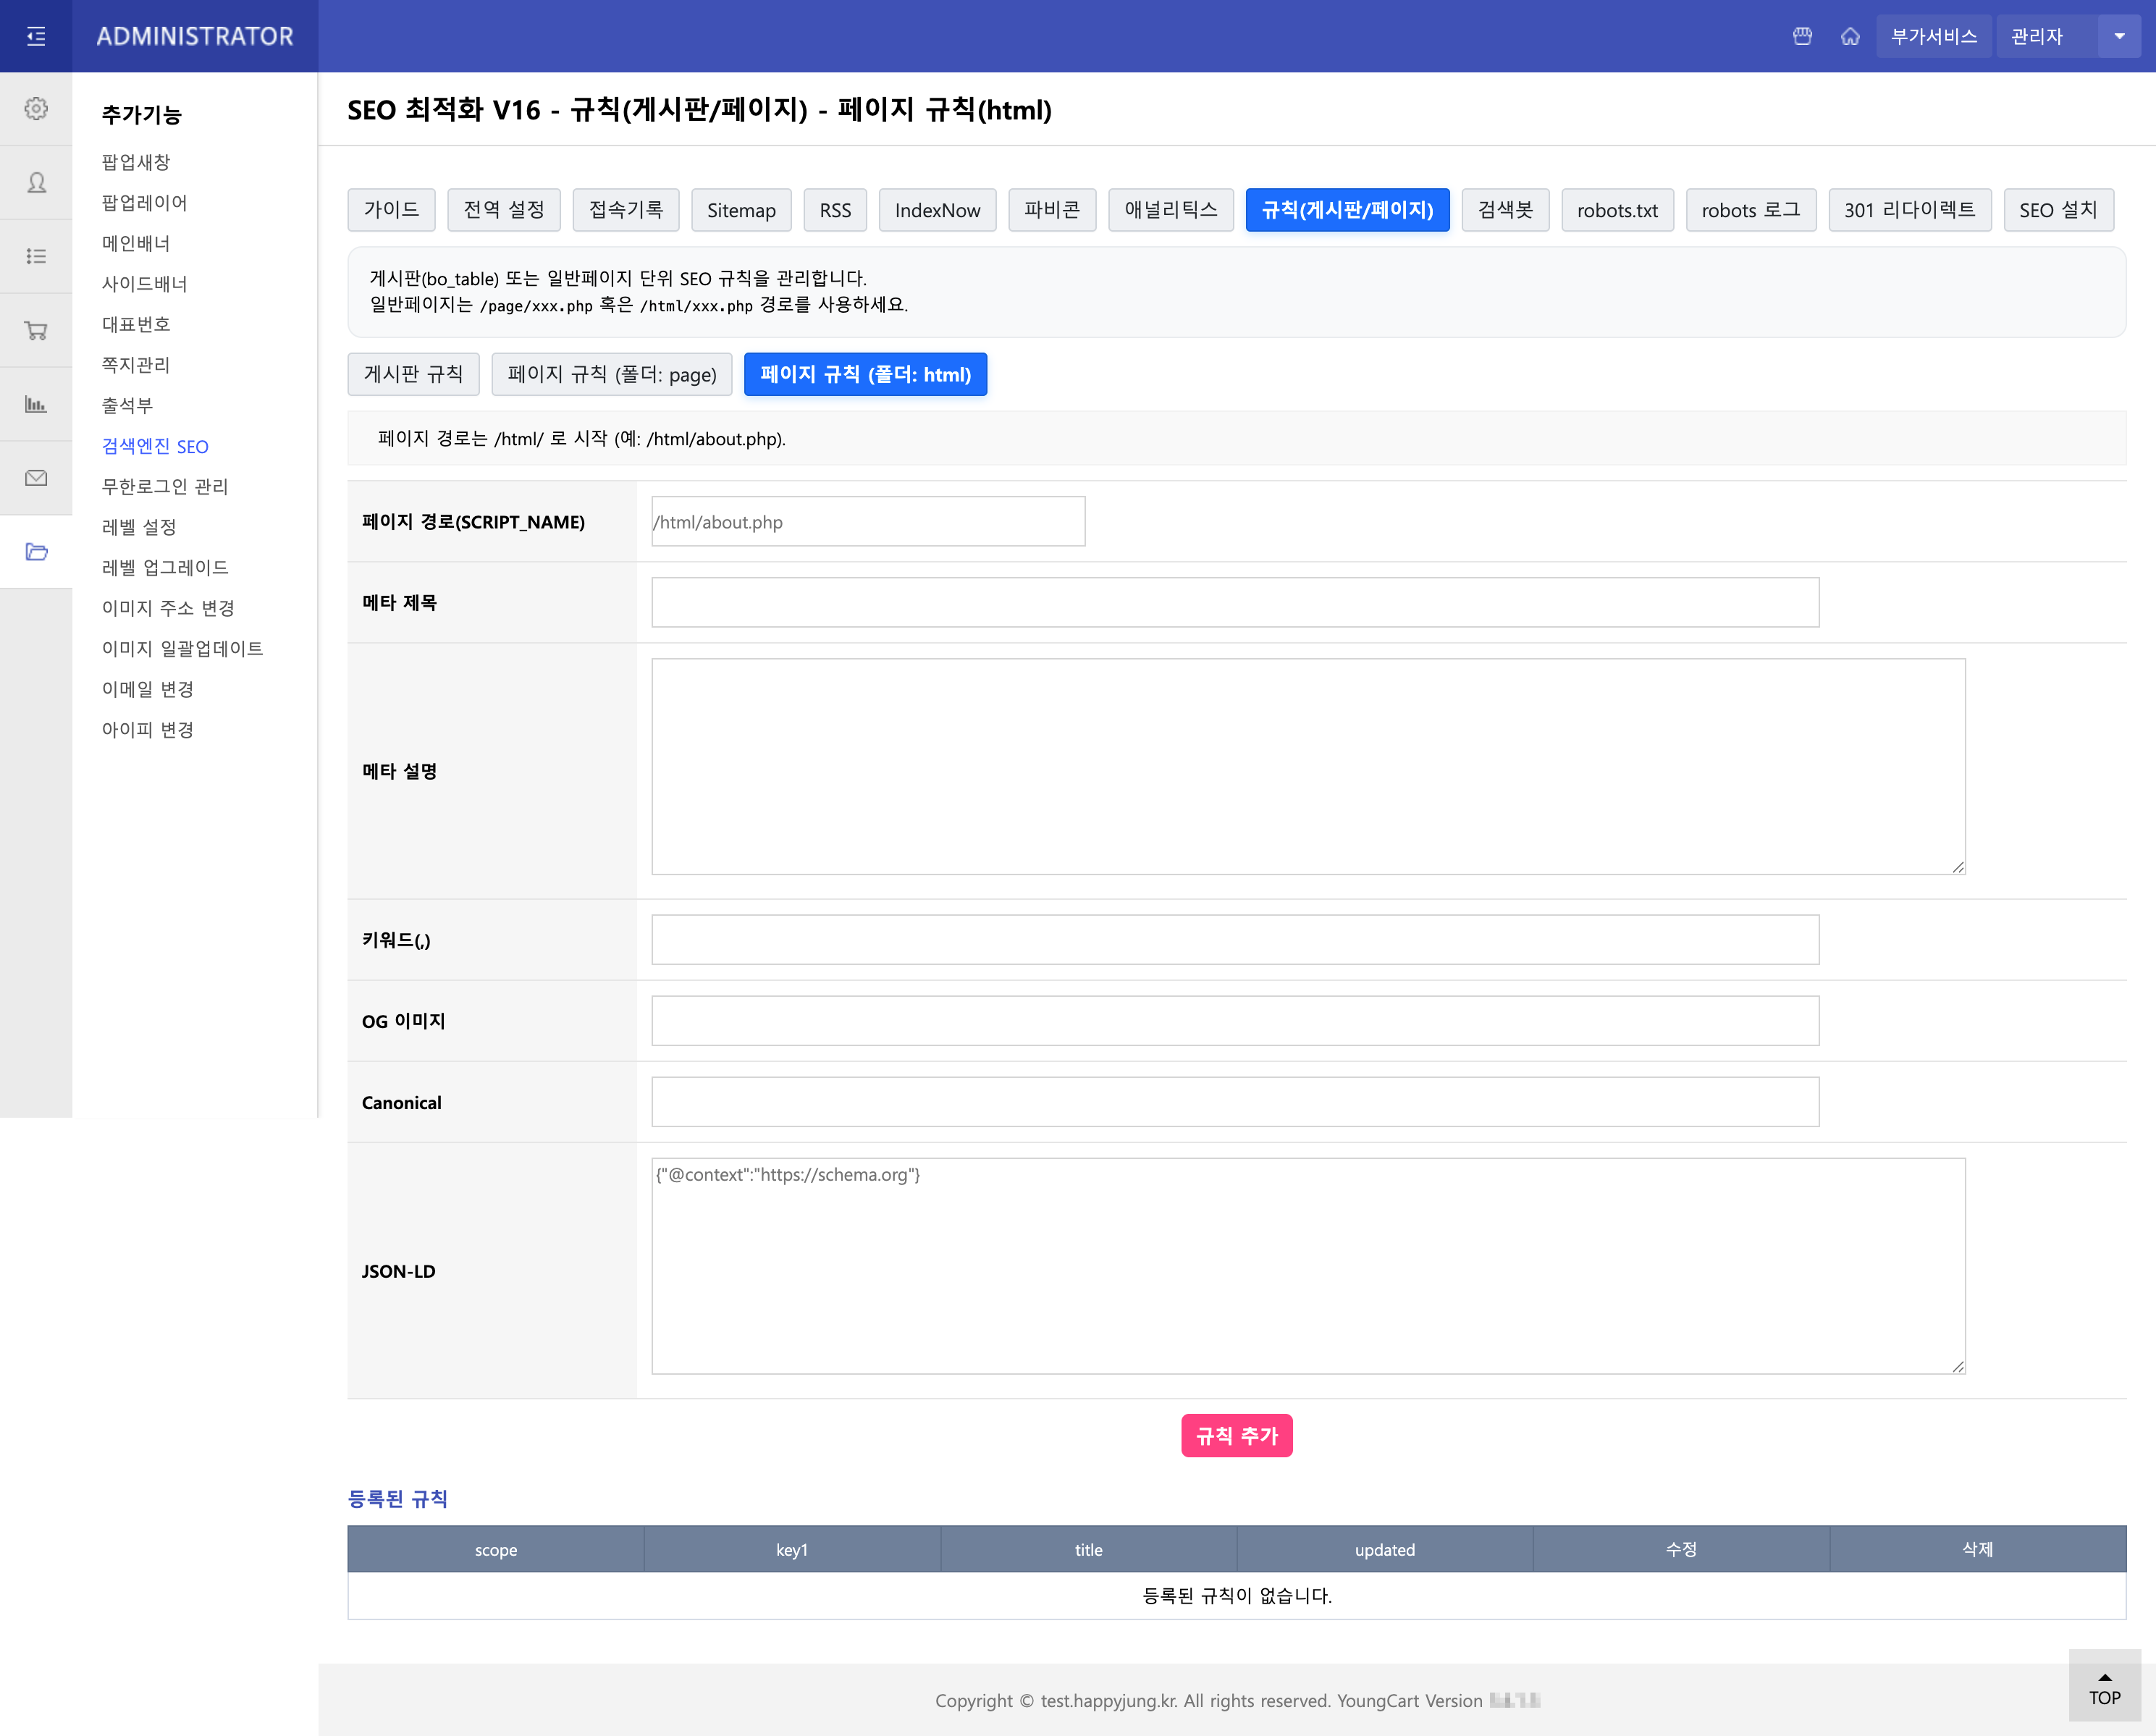Open mail envelope icon in sidebar
This screenshot has width=2156, height=1736.
[x=36, y=478]
